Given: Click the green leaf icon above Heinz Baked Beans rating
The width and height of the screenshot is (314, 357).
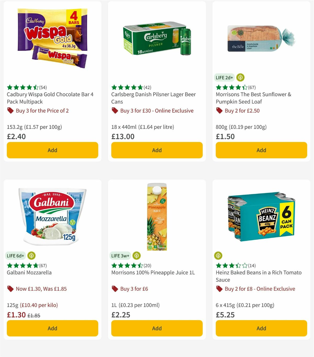Looking at the screenshot, I should click(x=218, y=256).
